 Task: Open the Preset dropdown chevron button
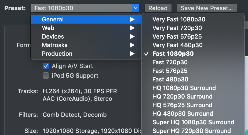tap(135, 8)
